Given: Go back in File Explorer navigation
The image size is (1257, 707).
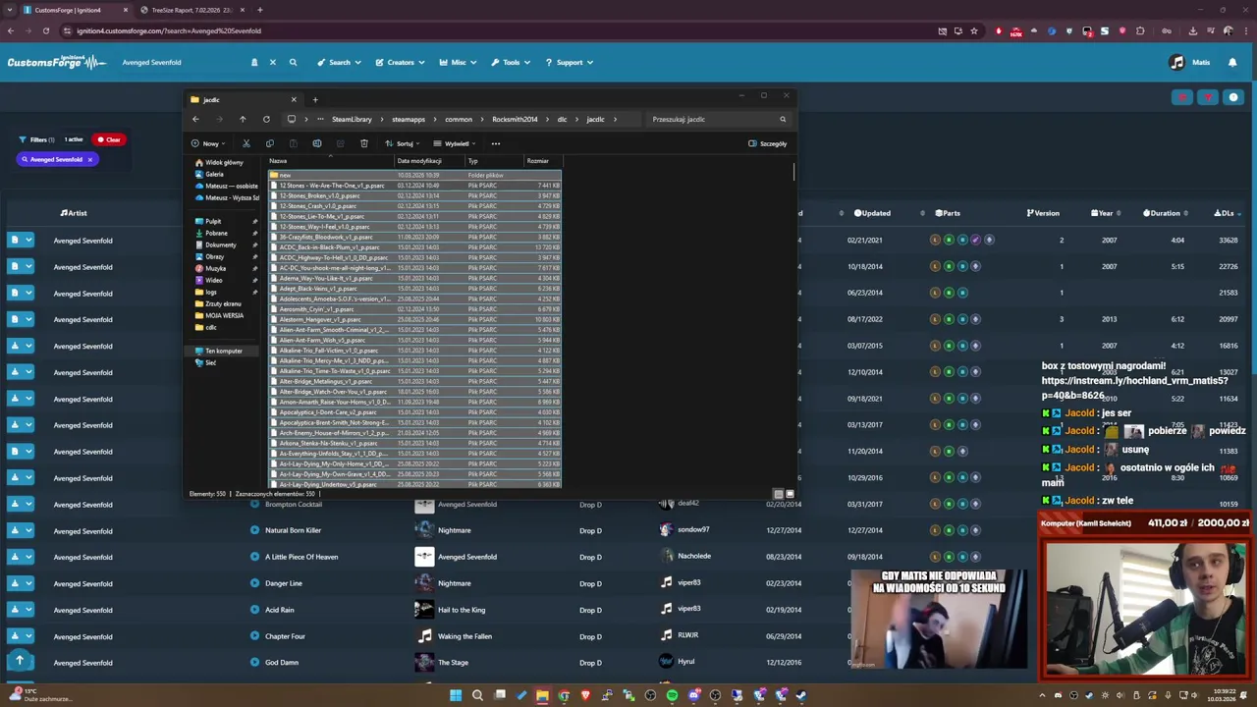Looking at the screenshot, I should [x=195, y=119].
